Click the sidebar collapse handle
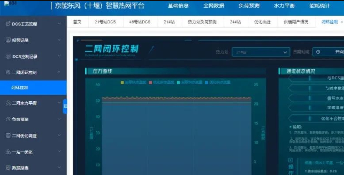 coord(65,106)
